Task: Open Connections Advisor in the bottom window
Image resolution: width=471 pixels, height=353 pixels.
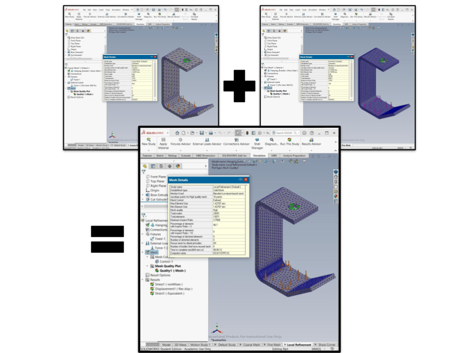Action: pos(236,142)
